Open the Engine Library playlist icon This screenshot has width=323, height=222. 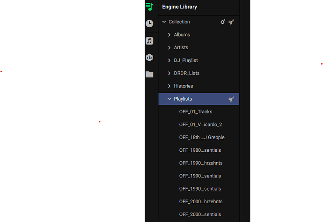(149, 7)
